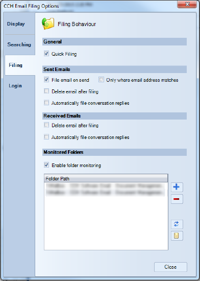Refresh monitored folders with blue arrows icon
This screenshot has height=281, width=200.
(x=177, y=224)
